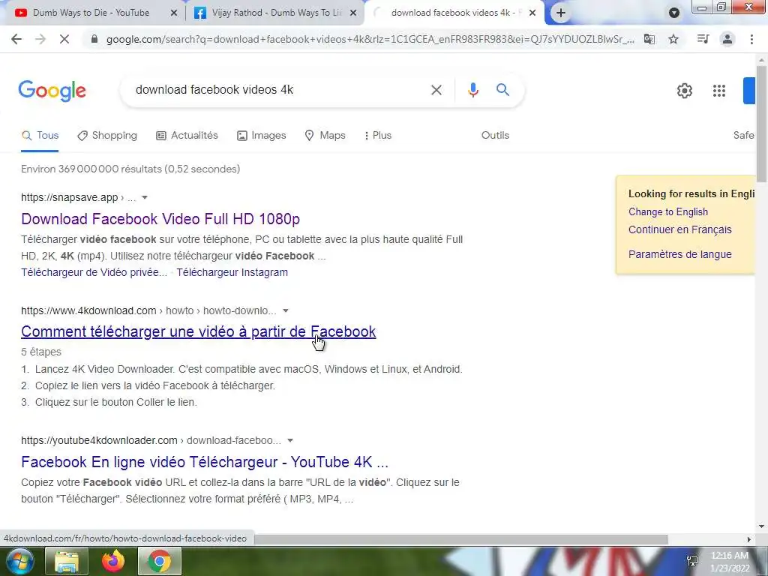Open a new tab with plus button
768x576 pixels.
point(561,13)
